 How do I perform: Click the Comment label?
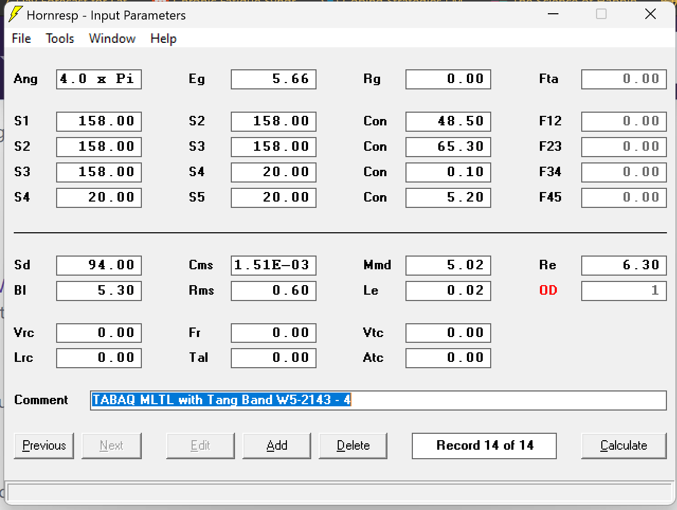point(41,400)
